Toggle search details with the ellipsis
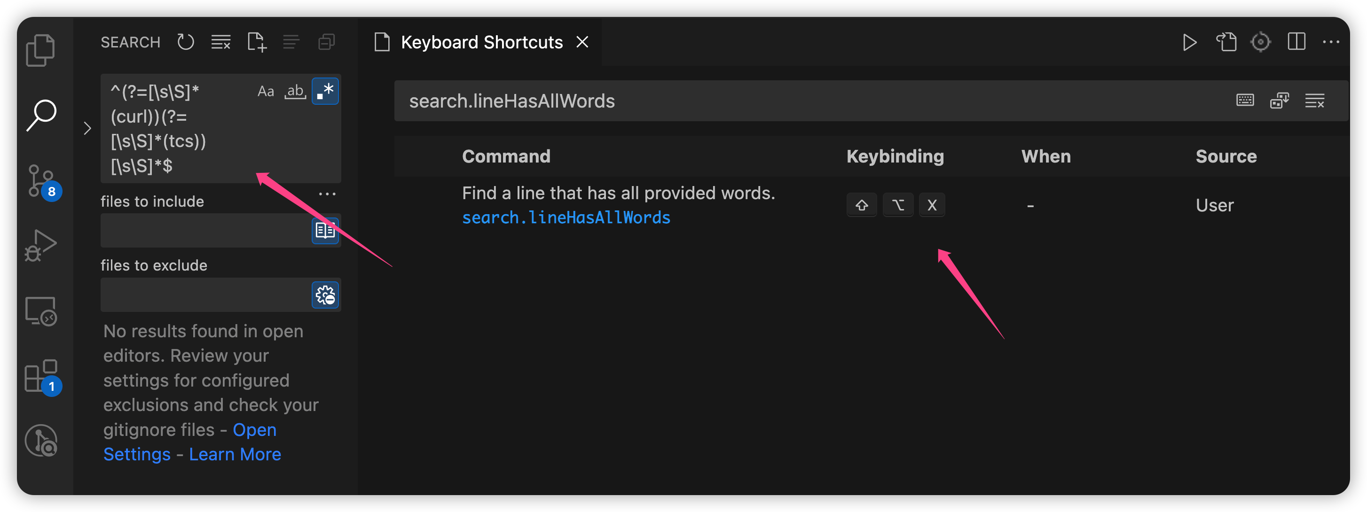The height and width of the screenshot is (512, 1367). 327,194
